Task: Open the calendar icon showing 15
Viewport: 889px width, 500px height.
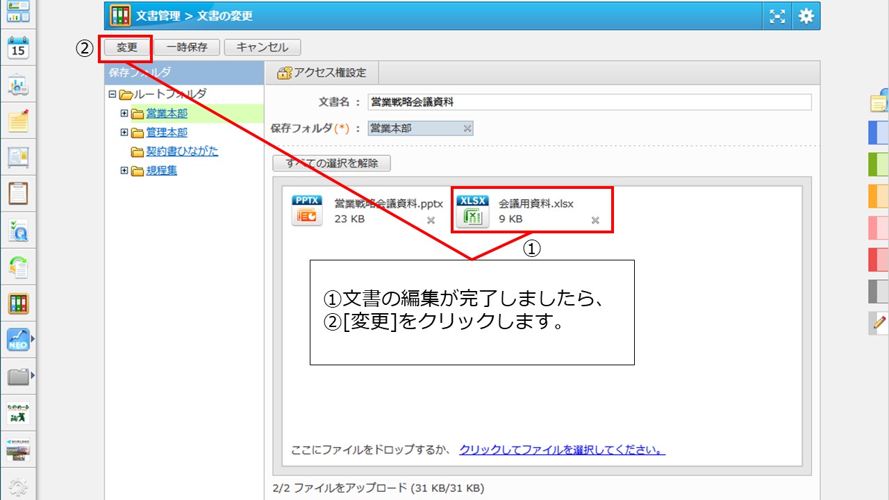Action: (x=18, y=49)
